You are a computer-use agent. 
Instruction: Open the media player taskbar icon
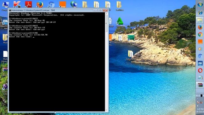point(200,49)
